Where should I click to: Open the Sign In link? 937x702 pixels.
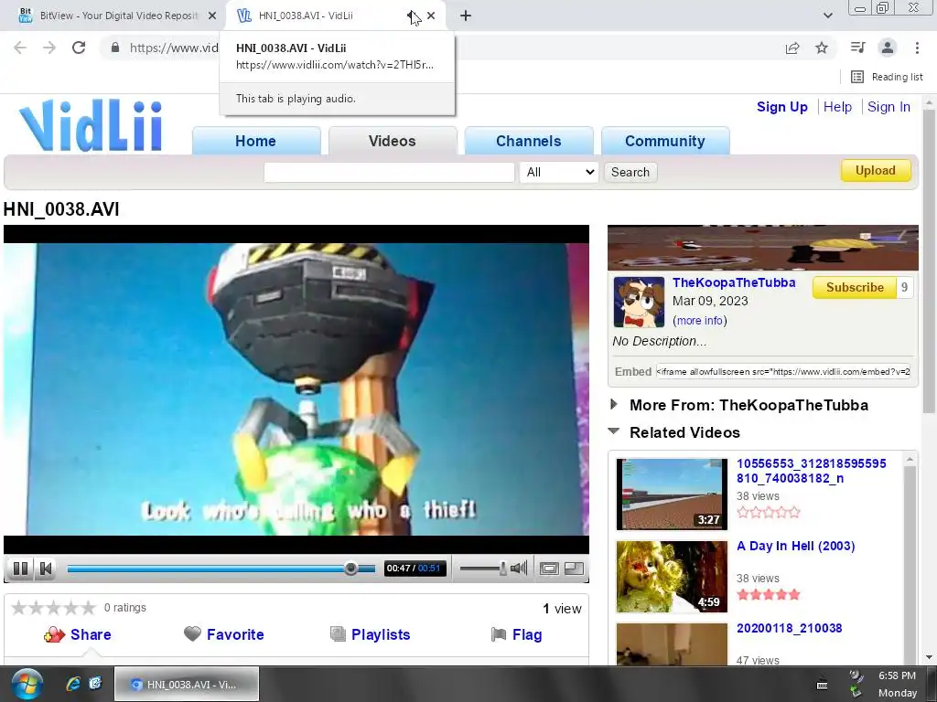pyautogui.click(x=889, y=107)
